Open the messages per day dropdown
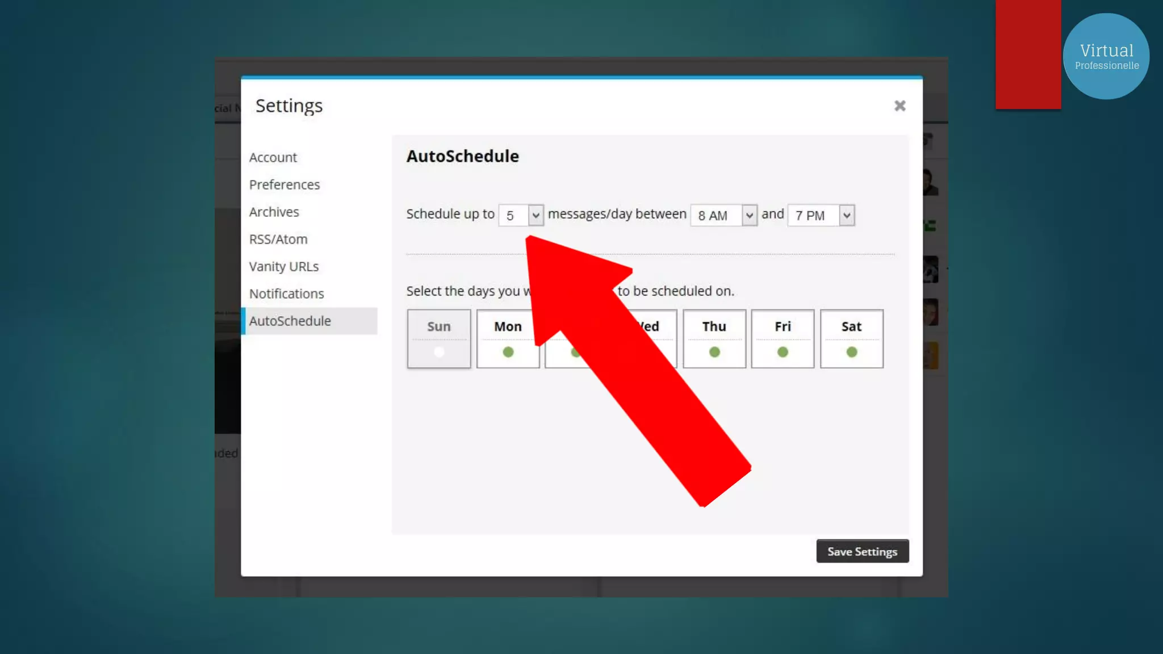1163x654 pixels. click(521, 215)
